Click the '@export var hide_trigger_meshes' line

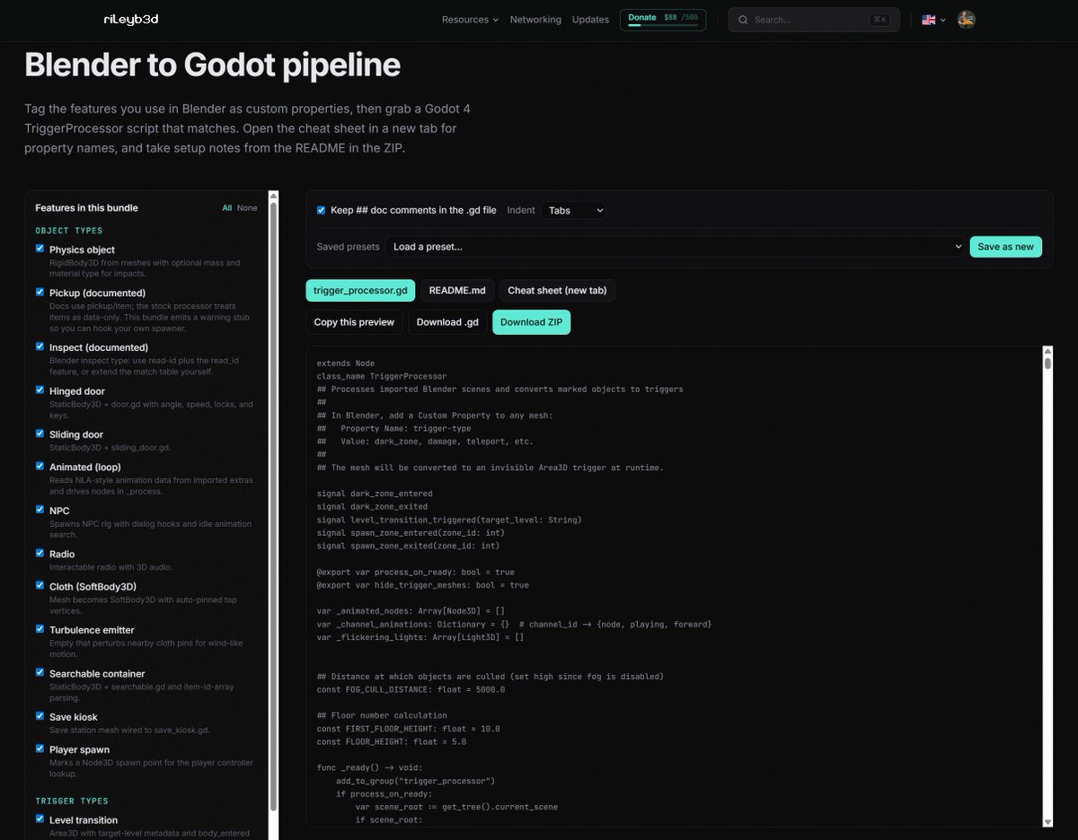click(x=423, y=585)
